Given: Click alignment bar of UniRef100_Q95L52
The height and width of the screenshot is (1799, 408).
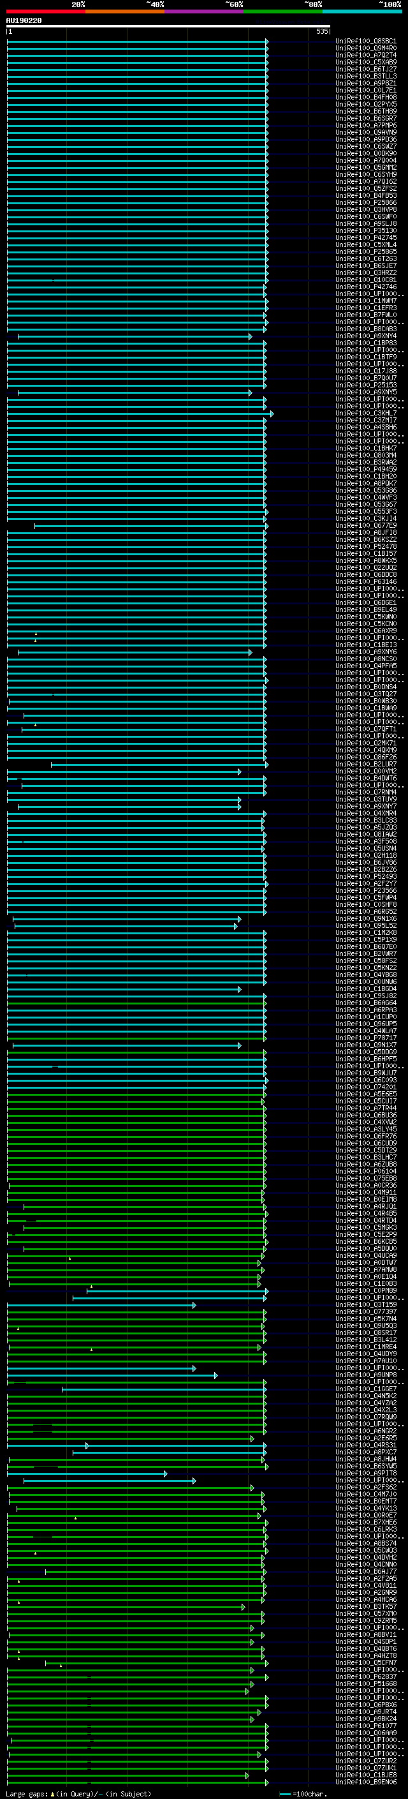Looking at the screenshot, I should coord(126,926).
